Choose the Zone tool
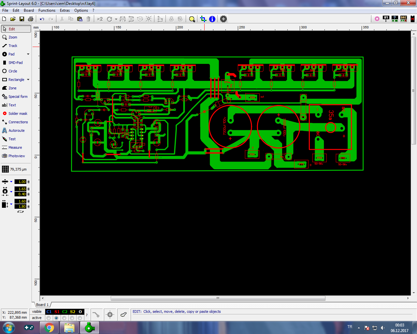The height and width of the screenshot is (334, 417). tap(12, 88)
